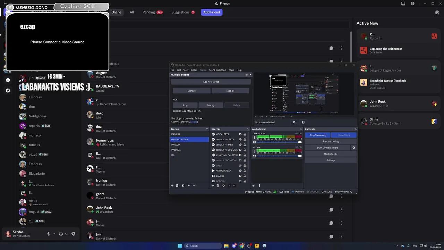
Task: Undock the Controls panel
Action: coord(355,129)
